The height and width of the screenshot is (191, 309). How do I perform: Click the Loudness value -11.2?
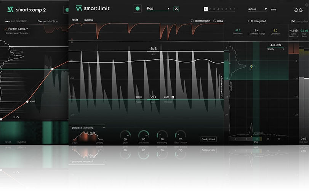238,30
